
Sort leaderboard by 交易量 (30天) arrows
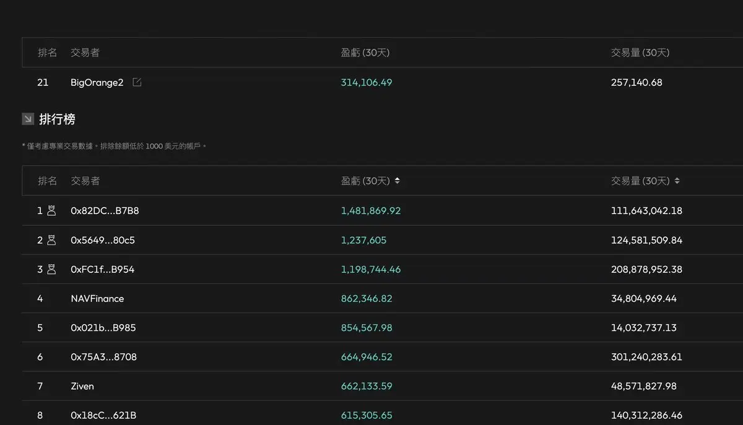click(x=677, y=181)
